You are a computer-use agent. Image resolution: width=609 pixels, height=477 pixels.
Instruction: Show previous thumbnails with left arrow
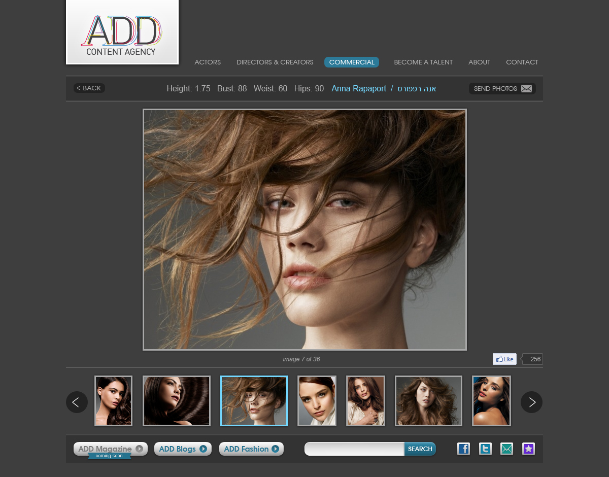[77, 402]
